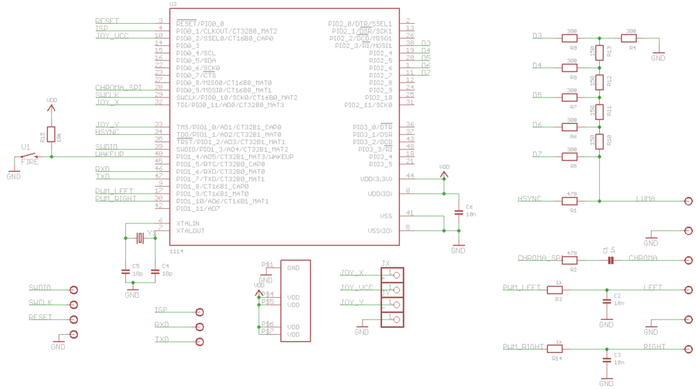Click resistor R15 10k pull-up
This screenshot has width=696, height=389.
point(52,136)
